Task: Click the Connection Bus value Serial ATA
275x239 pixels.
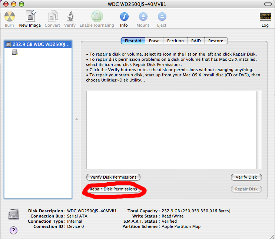Action: (x=77, y=216)
